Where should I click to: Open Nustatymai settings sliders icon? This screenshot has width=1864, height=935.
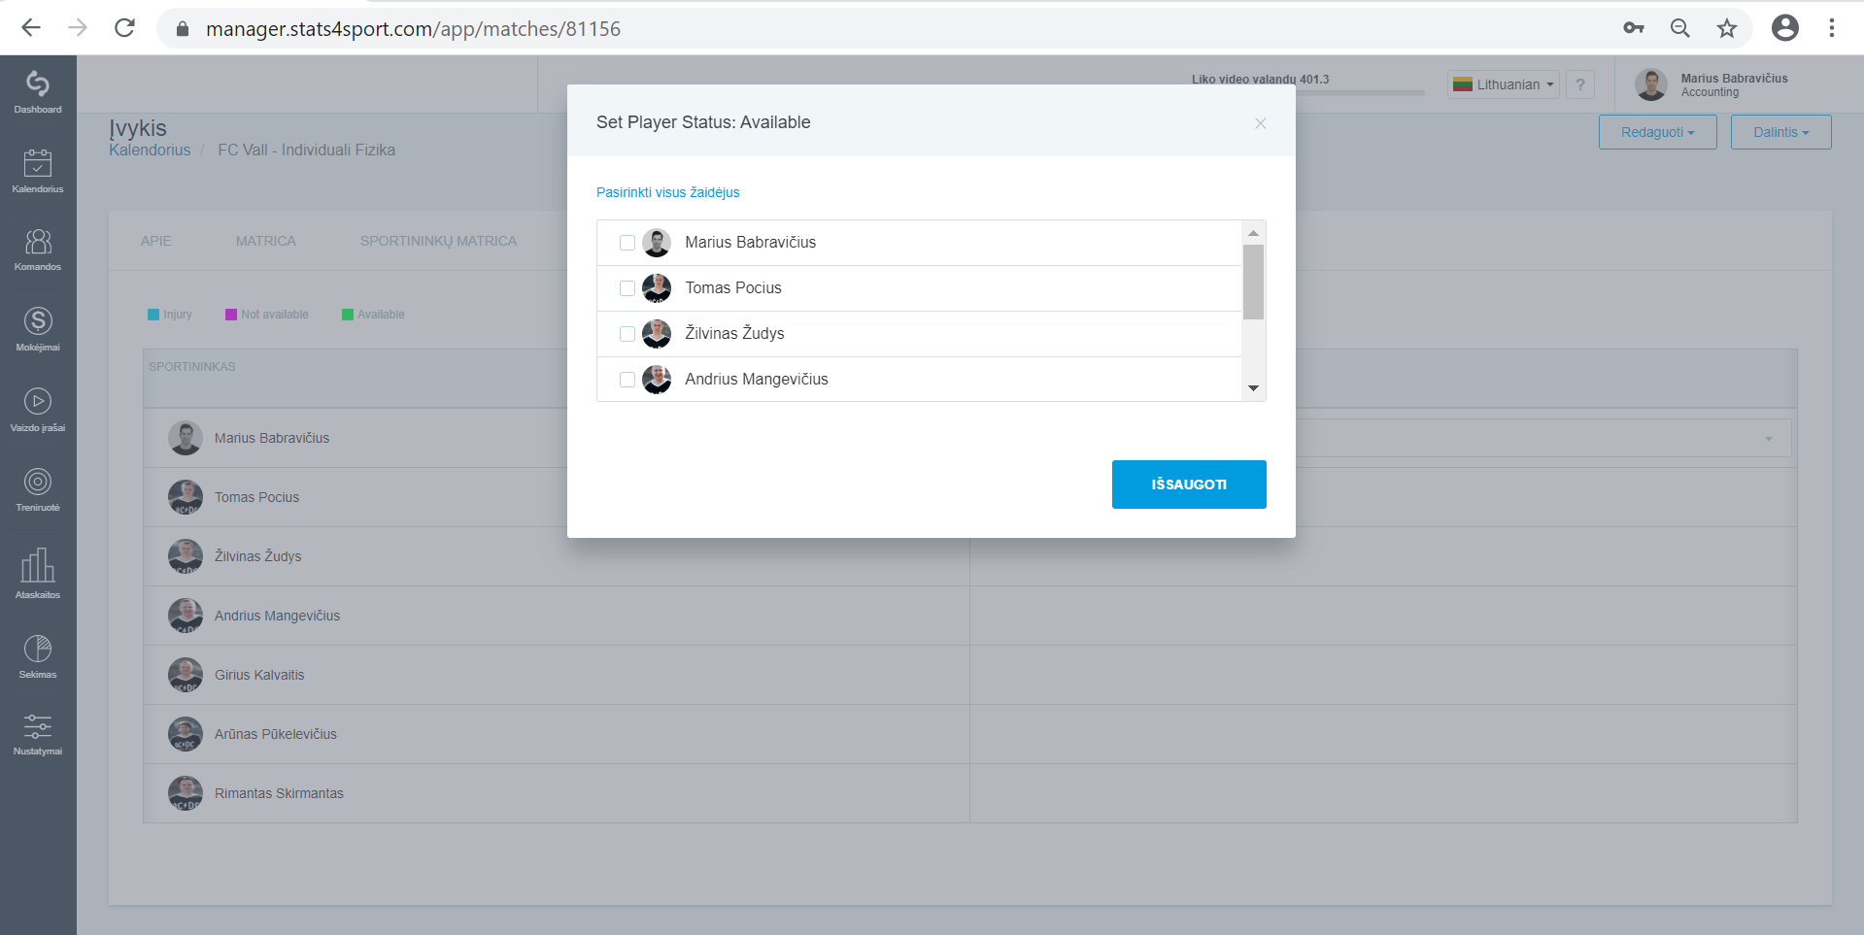click(x=38, y=726)
